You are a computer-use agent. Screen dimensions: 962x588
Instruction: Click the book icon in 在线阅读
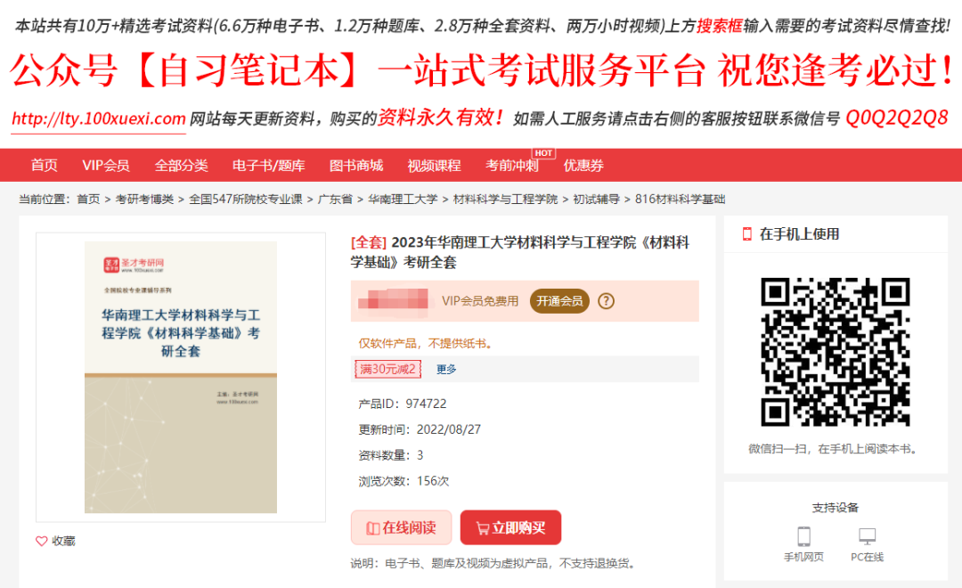tap(372, 527)
